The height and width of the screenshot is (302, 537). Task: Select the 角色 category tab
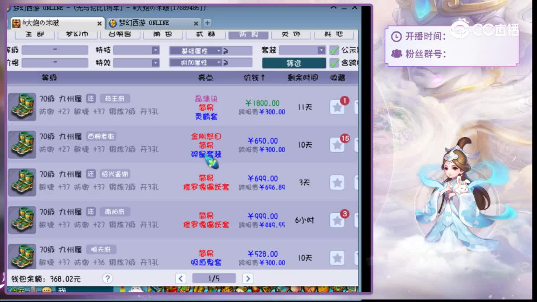pos(163,34)
